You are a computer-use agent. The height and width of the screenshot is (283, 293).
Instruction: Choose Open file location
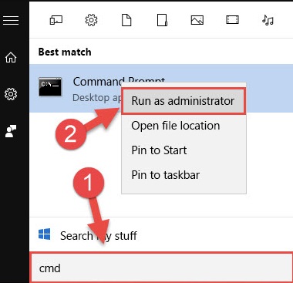point(184,126)
